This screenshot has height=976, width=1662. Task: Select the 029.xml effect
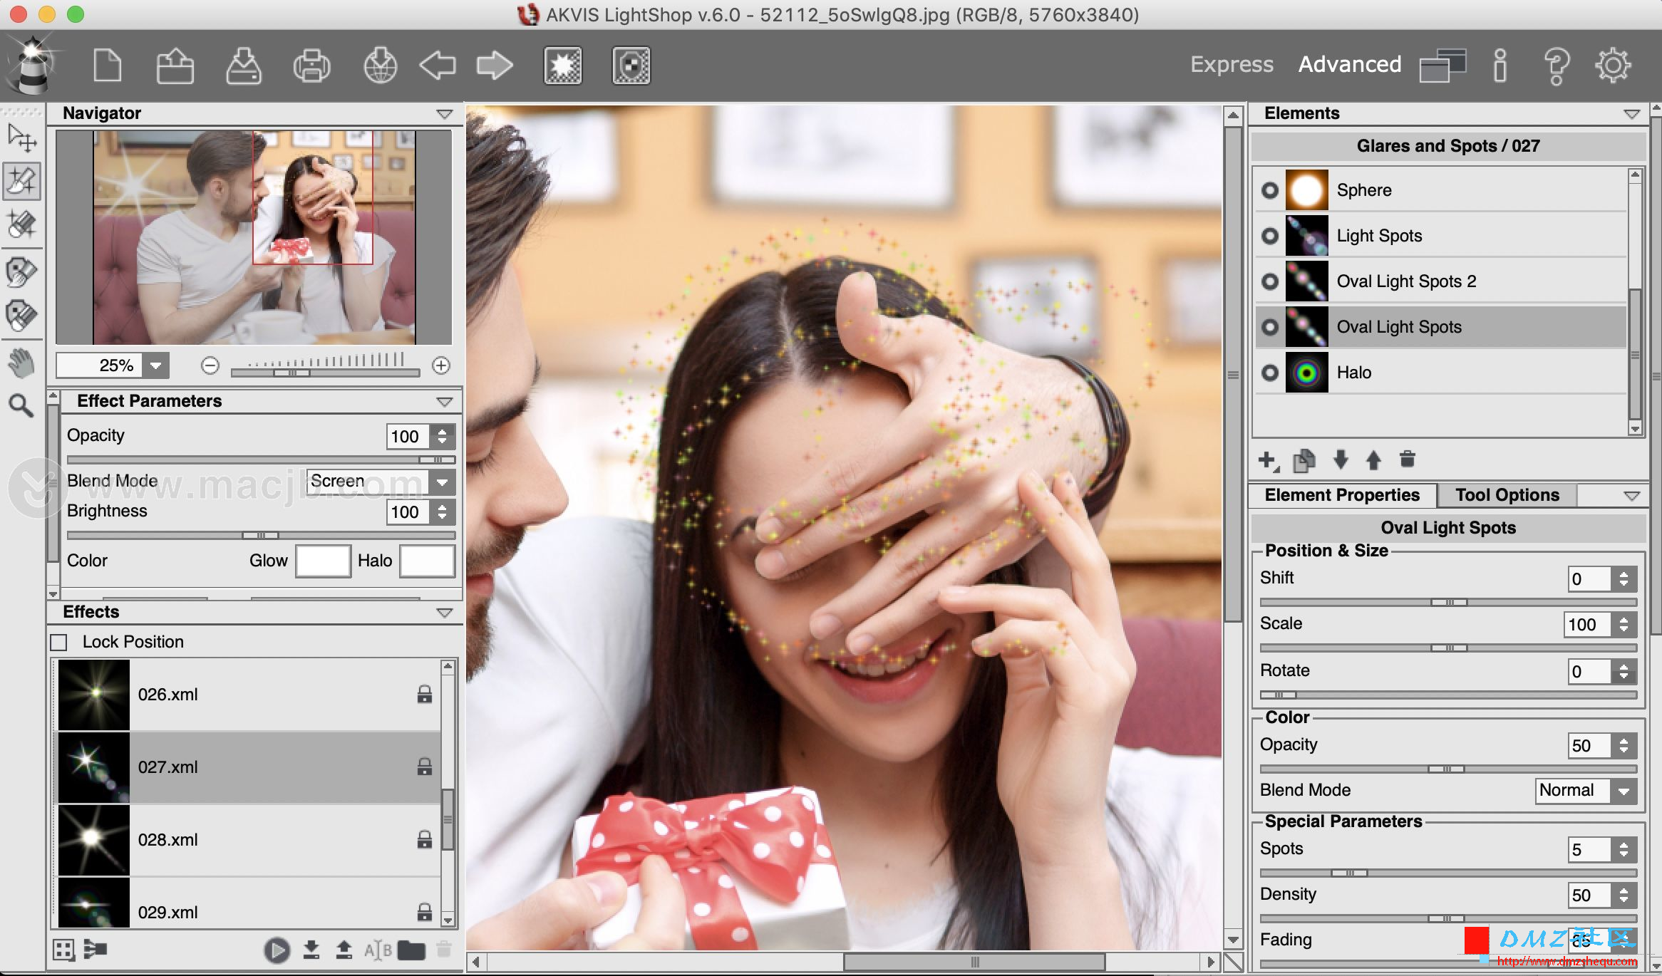248,903
